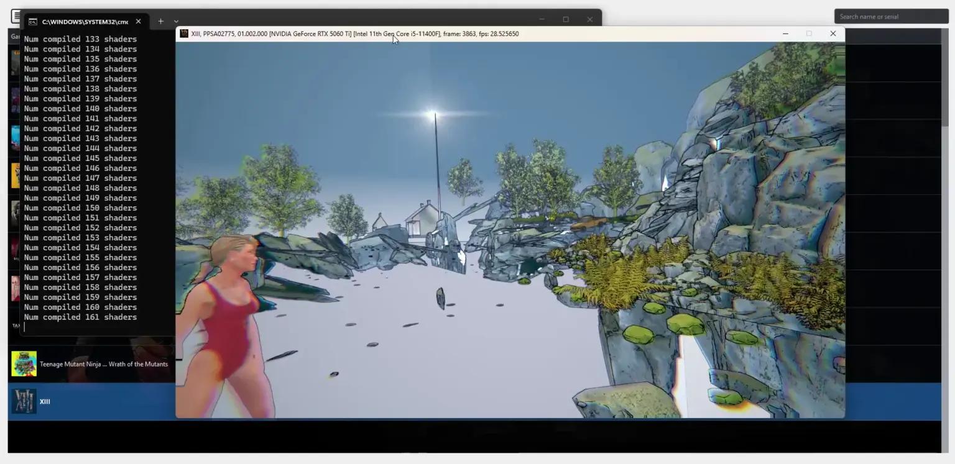Click the line 'Num compiled 140 shaders'
955x464 pixels.
pyautogui.click(x=80, y=109)
